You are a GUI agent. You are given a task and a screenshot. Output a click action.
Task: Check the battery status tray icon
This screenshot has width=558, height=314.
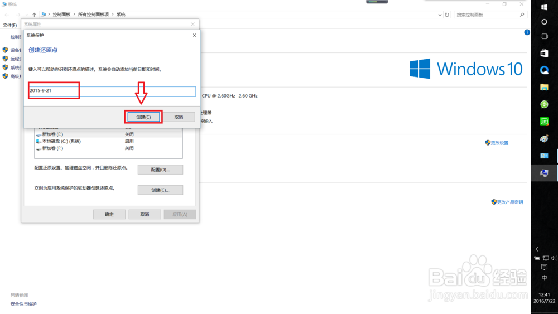pos(537,258)
